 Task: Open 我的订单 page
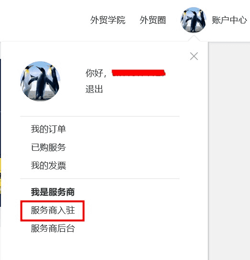click(48, 129)
